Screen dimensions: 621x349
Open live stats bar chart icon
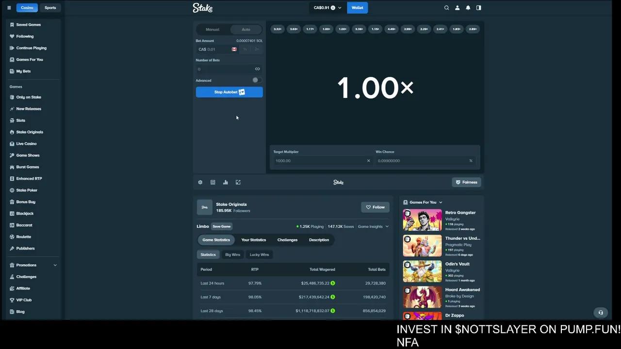click(x=226, y=182)
